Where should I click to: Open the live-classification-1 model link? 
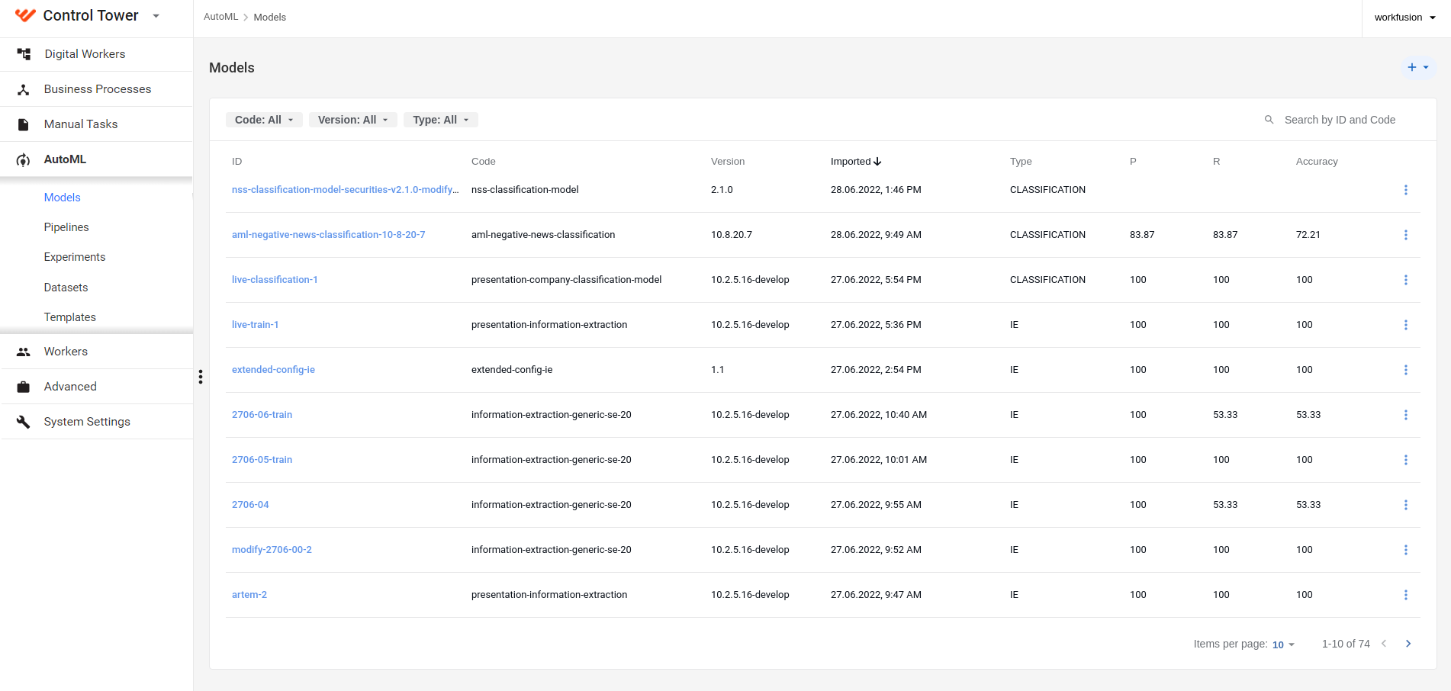(x=275, y=280)
